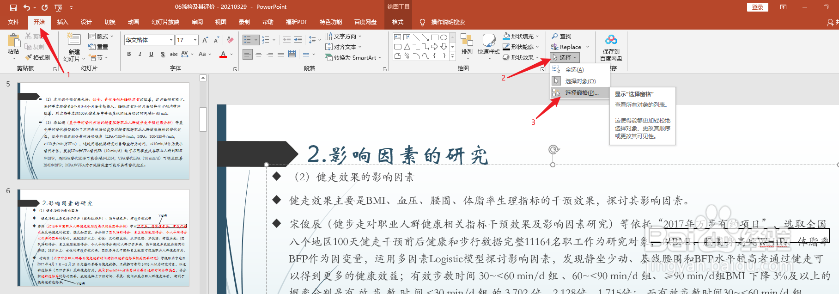
Task: Decrease font size with the small A icon
Action: click(216, 40)
